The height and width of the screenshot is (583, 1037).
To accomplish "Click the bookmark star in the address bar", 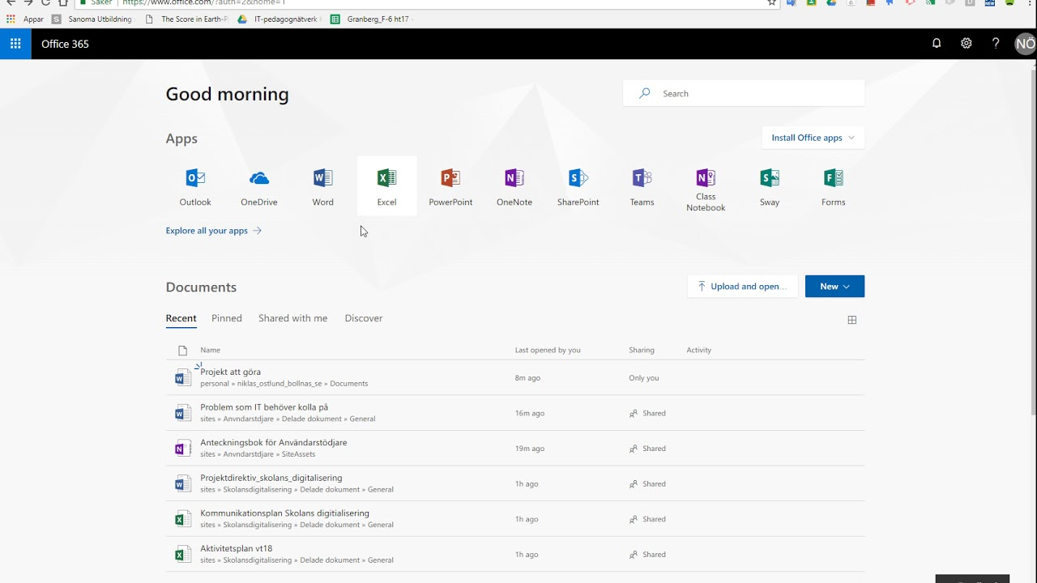I will (x=772, y=2).
